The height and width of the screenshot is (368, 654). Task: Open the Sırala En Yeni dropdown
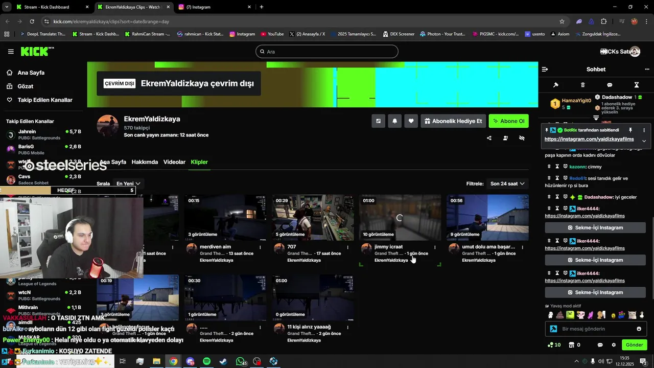click(128, 183)
